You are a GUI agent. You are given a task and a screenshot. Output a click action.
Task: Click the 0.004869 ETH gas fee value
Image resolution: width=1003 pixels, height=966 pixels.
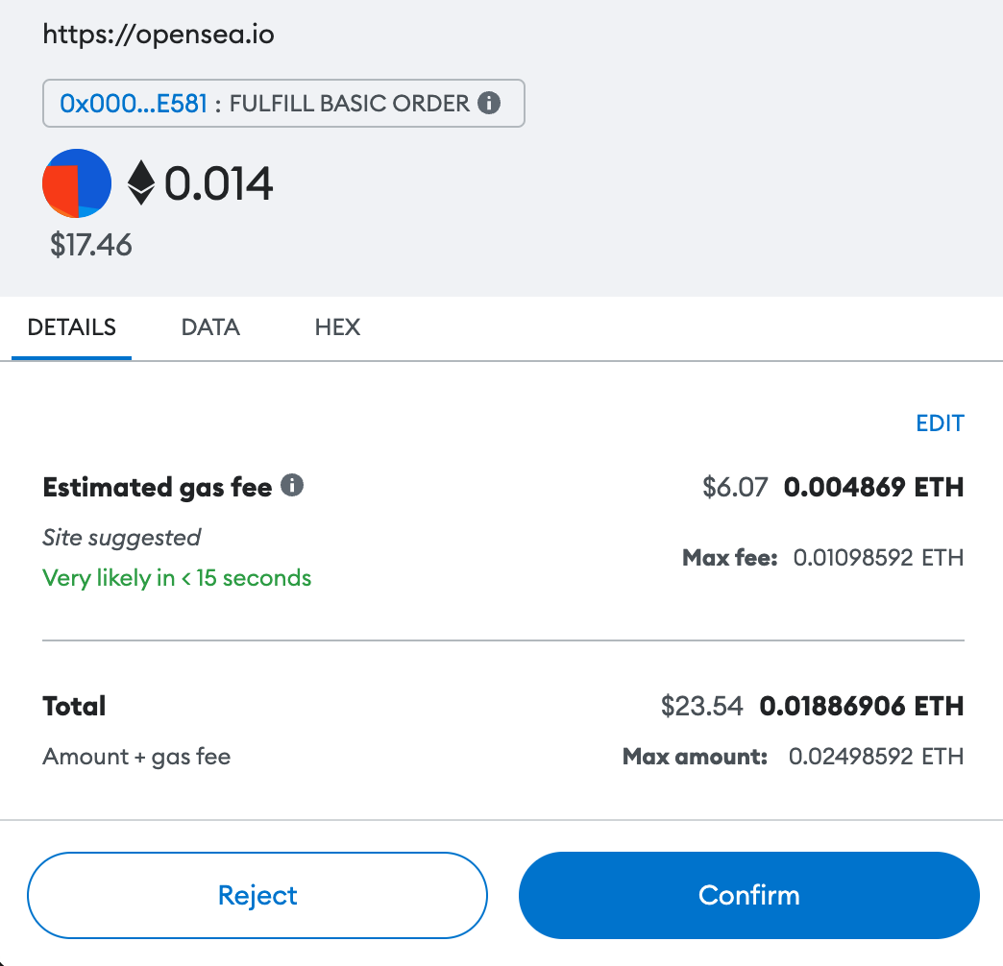[873, 487]
